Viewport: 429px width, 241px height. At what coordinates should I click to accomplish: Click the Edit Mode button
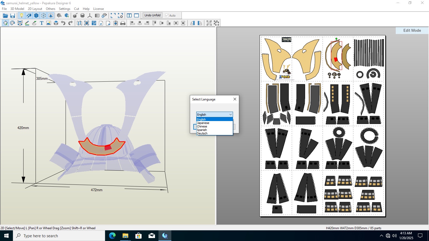pos(412,31)
